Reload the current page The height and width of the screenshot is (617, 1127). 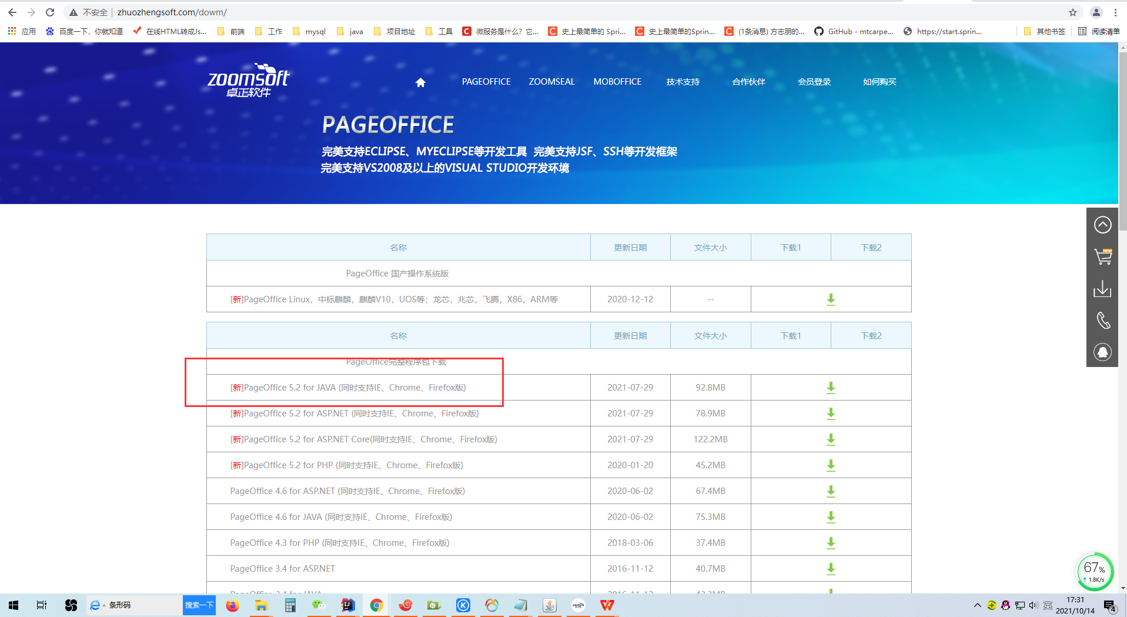pos(50,12)
